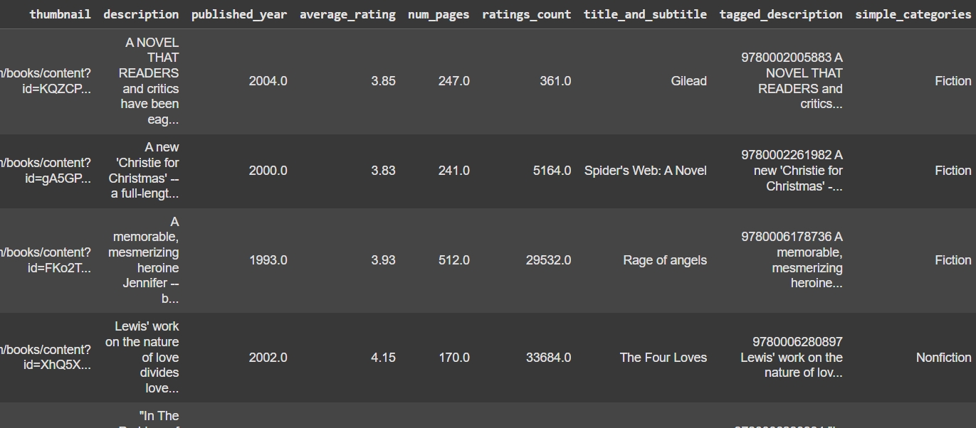
Task: Click Fiction in the Rage of angels row
Action: pyautogui.click(x=953, y=260)
